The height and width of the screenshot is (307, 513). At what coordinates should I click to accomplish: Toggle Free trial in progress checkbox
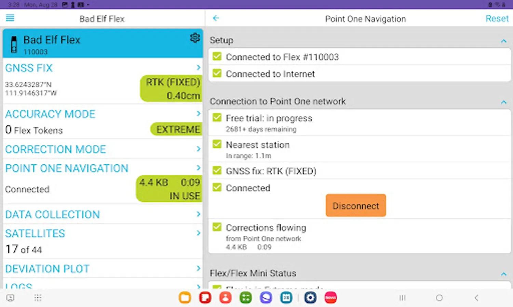(217, 118)
